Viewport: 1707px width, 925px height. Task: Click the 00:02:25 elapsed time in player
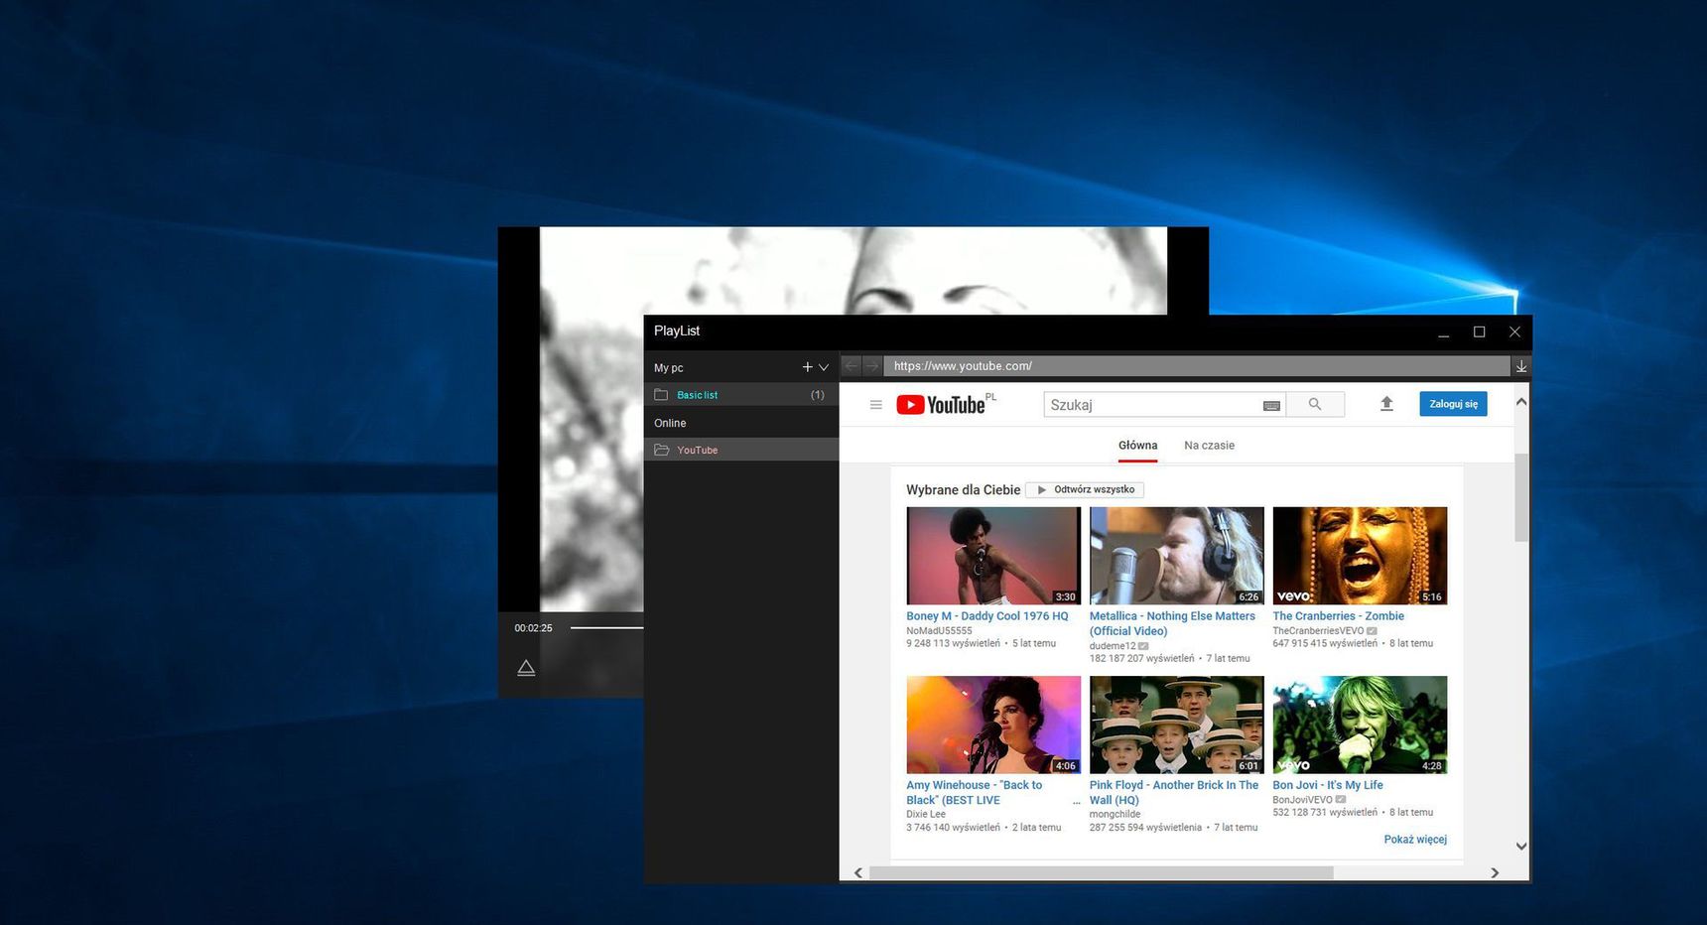[533, 628]
